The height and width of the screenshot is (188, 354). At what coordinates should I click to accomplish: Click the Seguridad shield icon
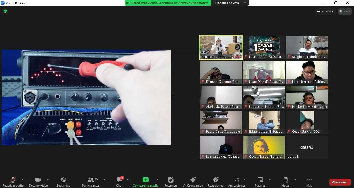(63, 180)
